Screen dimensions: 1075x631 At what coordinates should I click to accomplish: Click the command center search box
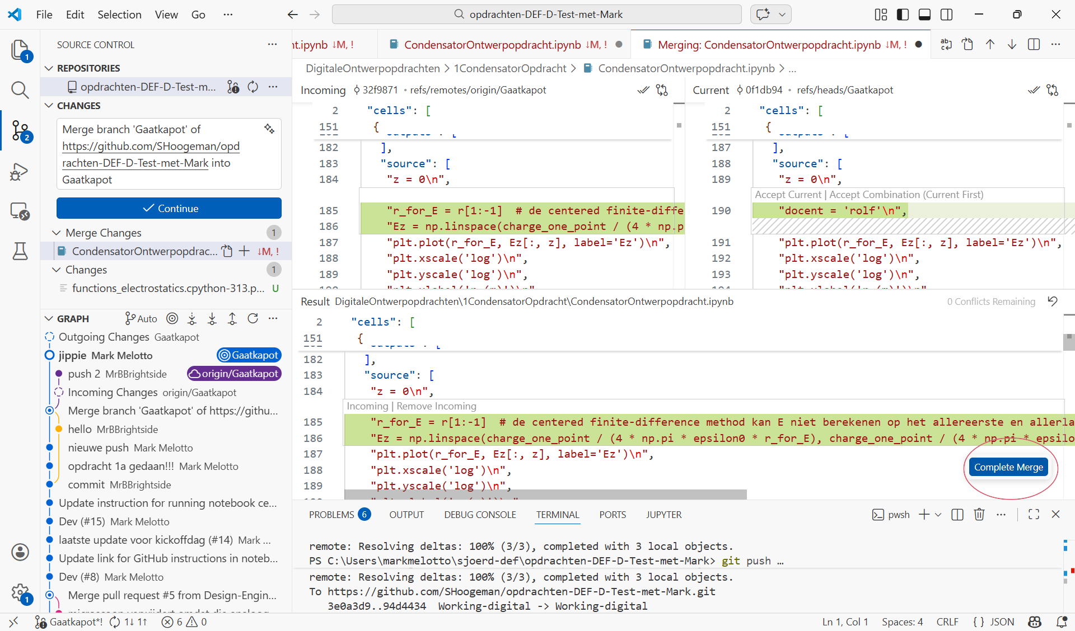click(x=536, y=15)
